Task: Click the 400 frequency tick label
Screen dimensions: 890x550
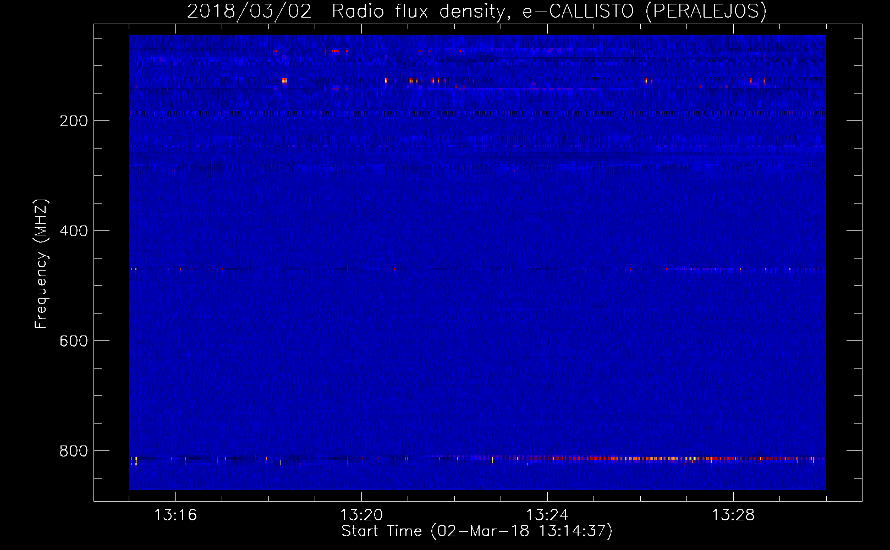Action: (x=74, y=231)
